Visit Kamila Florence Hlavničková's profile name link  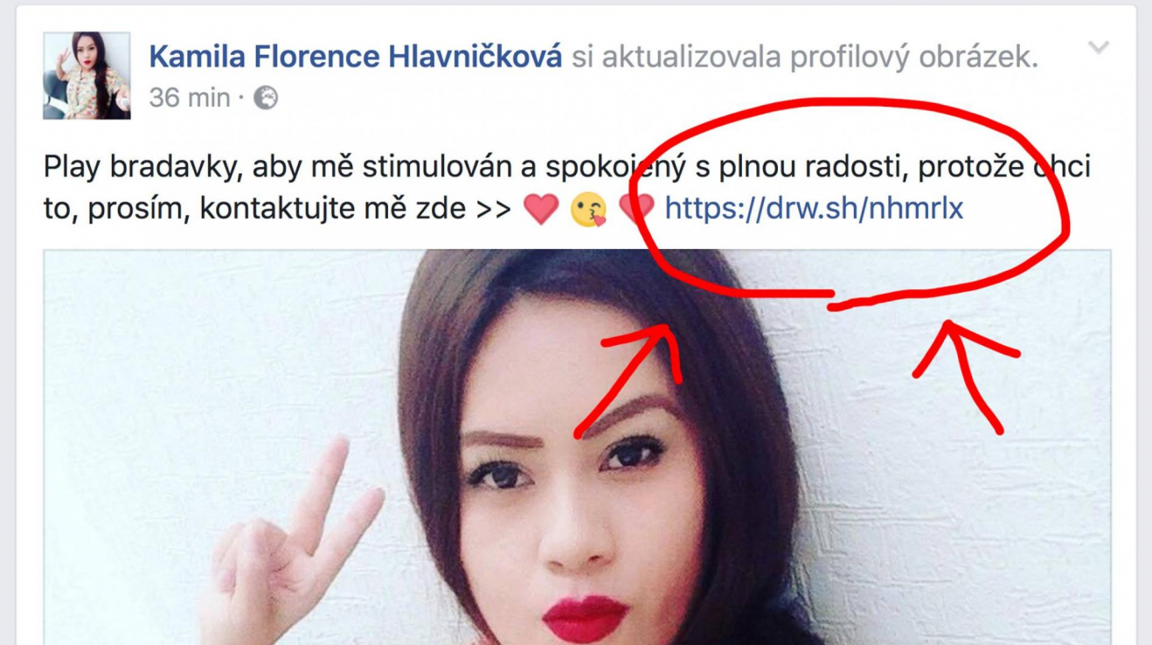click(x=356, y=58)
